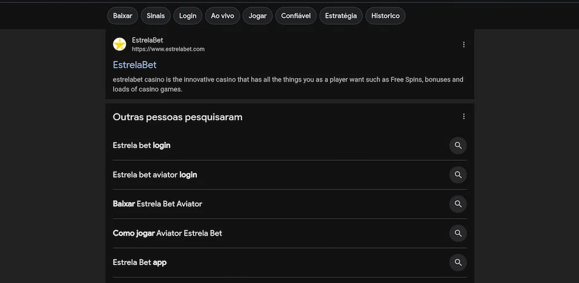Pick the Confiável filter chip
The width and height of the screenshot is (579, 283).
[296, 16]
